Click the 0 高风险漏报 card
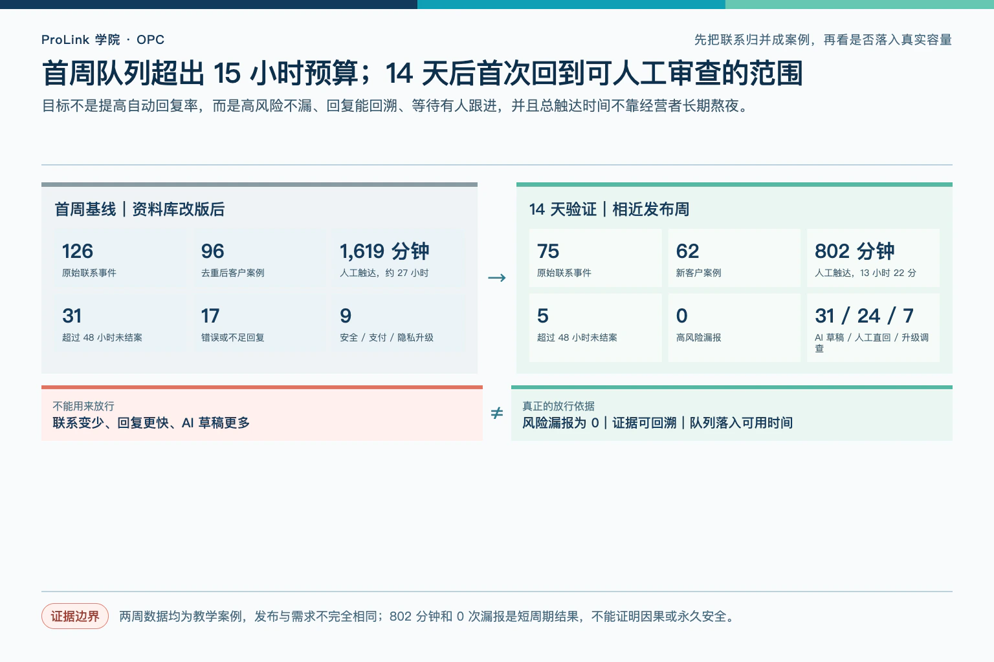Image resolution: width=994 pixels, height=662 pixels. coord(734,328)
